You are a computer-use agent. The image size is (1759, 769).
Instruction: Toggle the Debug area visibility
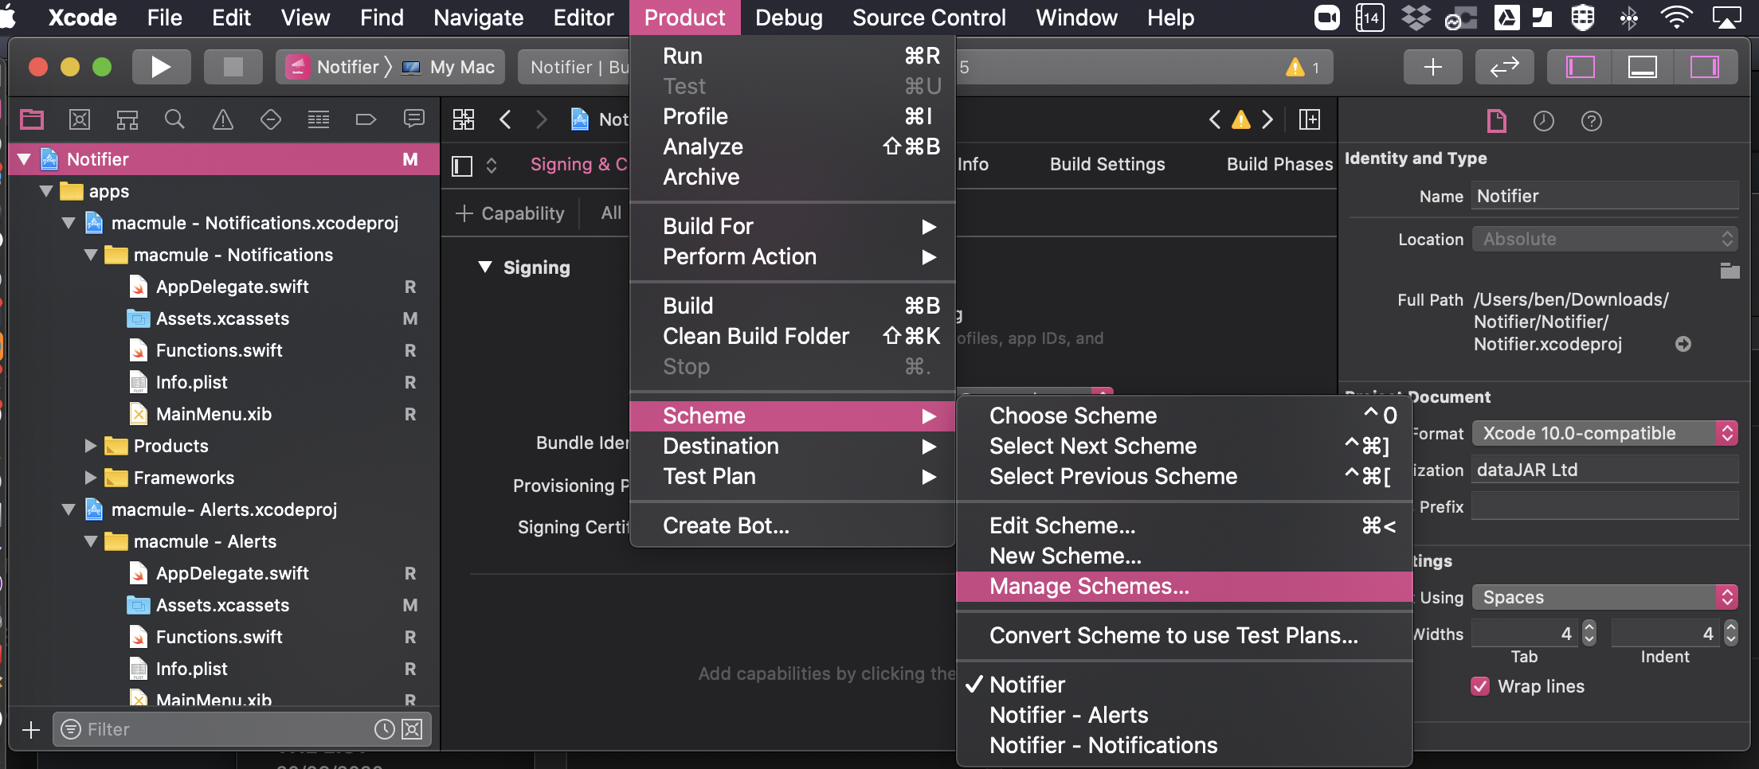point(1642,67)
